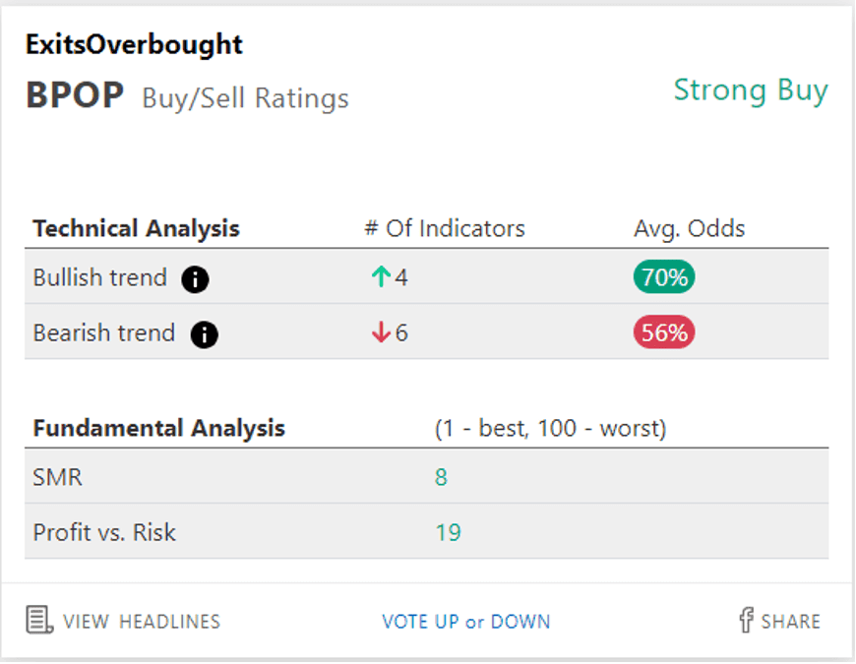Click the Profit vs. Risk value 19
The height and width of the screenshot is (664, 856).
pyautogui.click(x=448, y=533)
